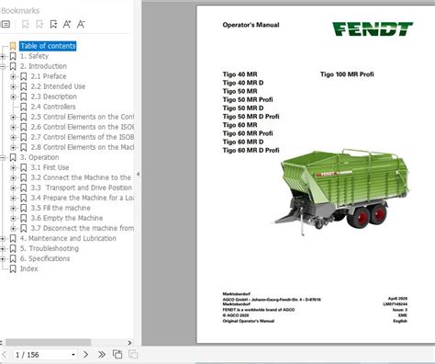Expand the 1. Safety node

click(3, 56)
